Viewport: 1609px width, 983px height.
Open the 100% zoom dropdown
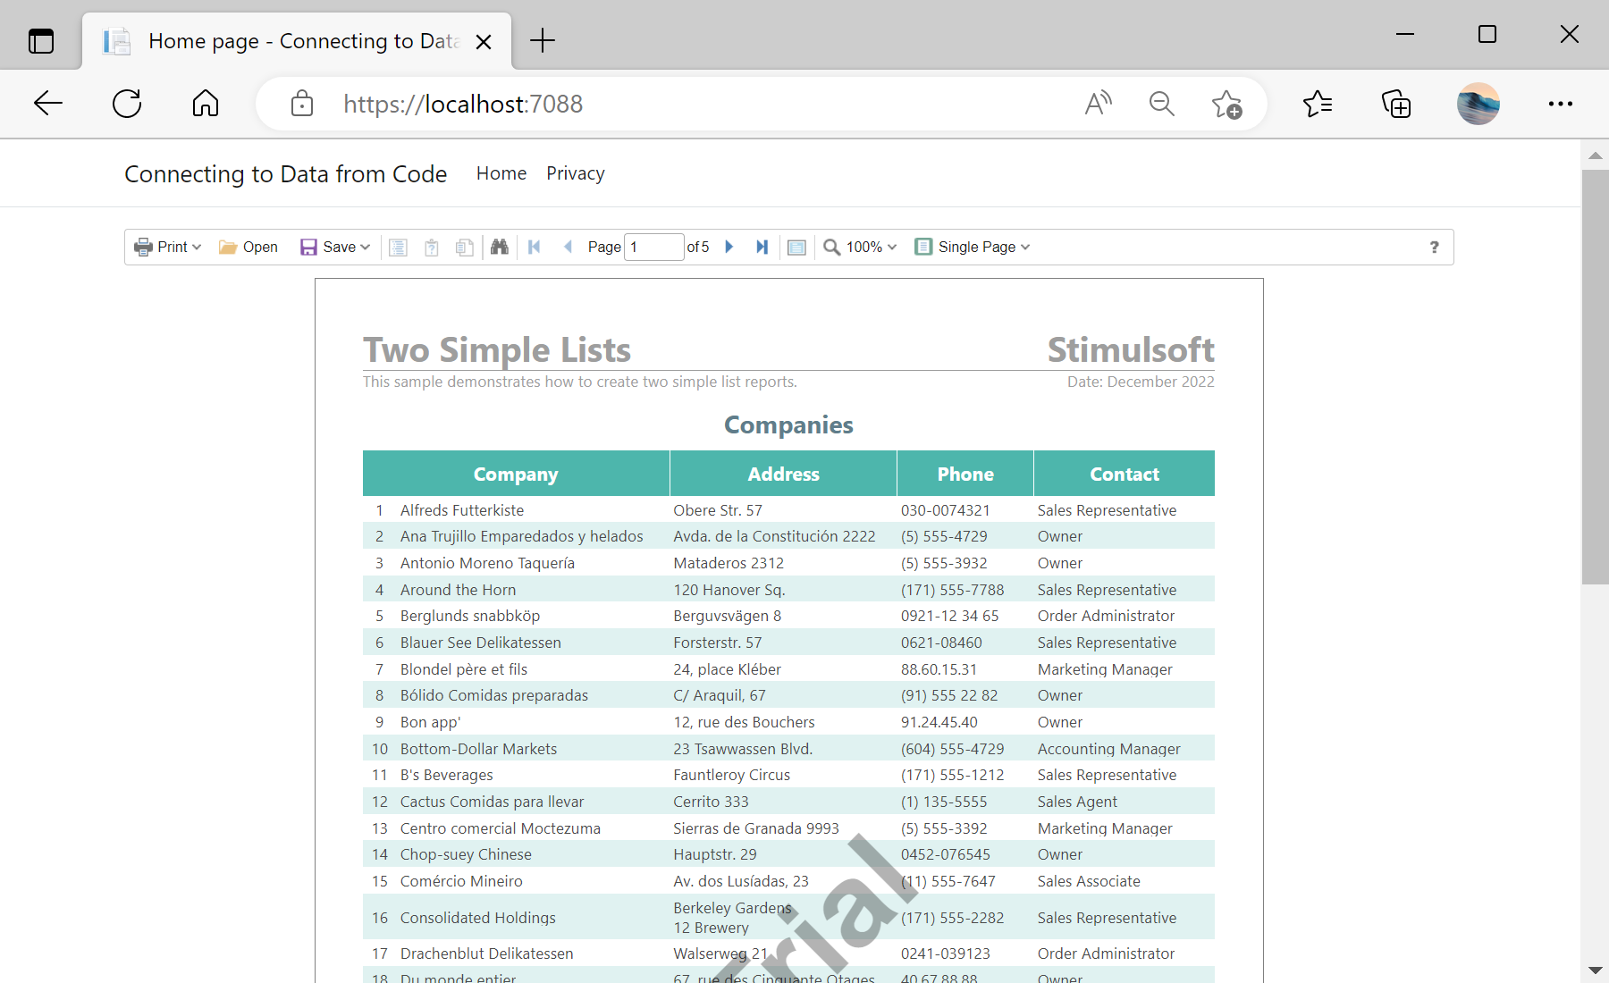[860, 248]
